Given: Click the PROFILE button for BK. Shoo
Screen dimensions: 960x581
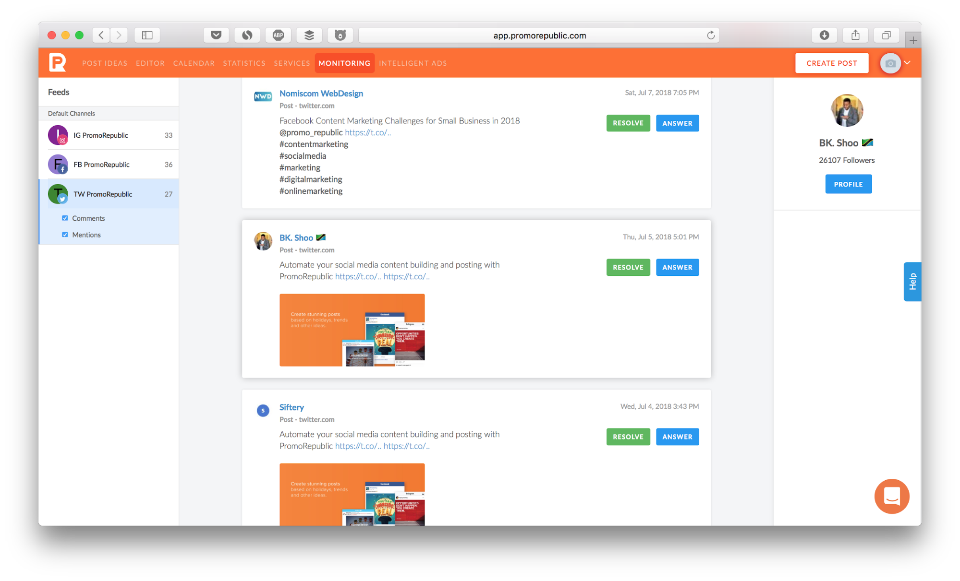Looking at the screenshot, I should click(x=847, y=184).
